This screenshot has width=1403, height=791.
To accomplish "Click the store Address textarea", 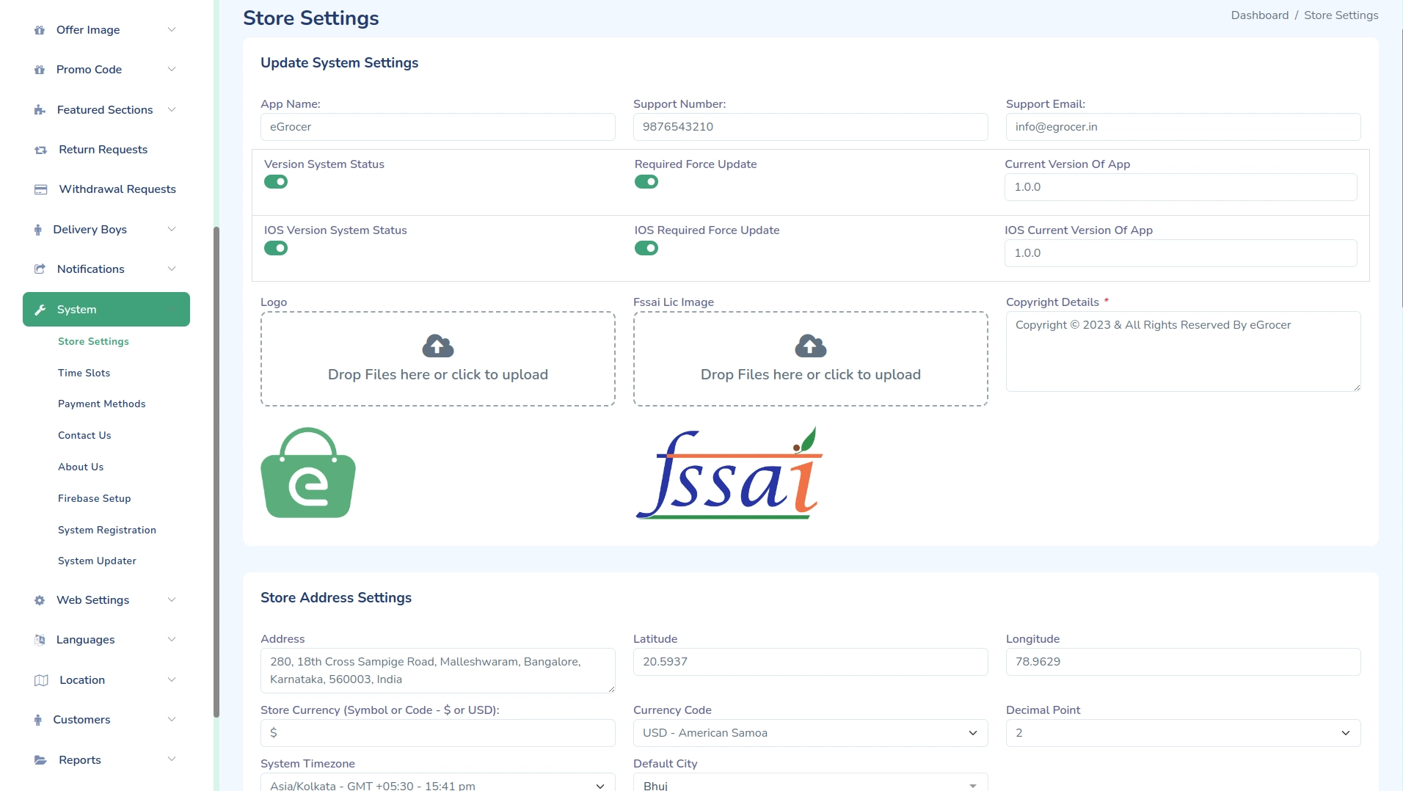I will [x=438, y=671].
